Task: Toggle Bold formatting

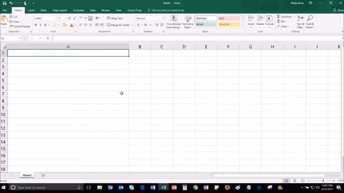Action: (36, 25)
